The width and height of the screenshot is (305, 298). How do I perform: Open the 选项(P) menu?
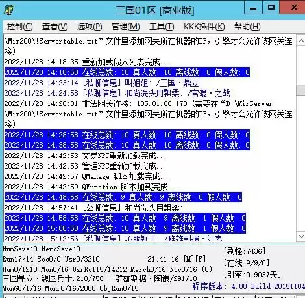tap(90, 27)
